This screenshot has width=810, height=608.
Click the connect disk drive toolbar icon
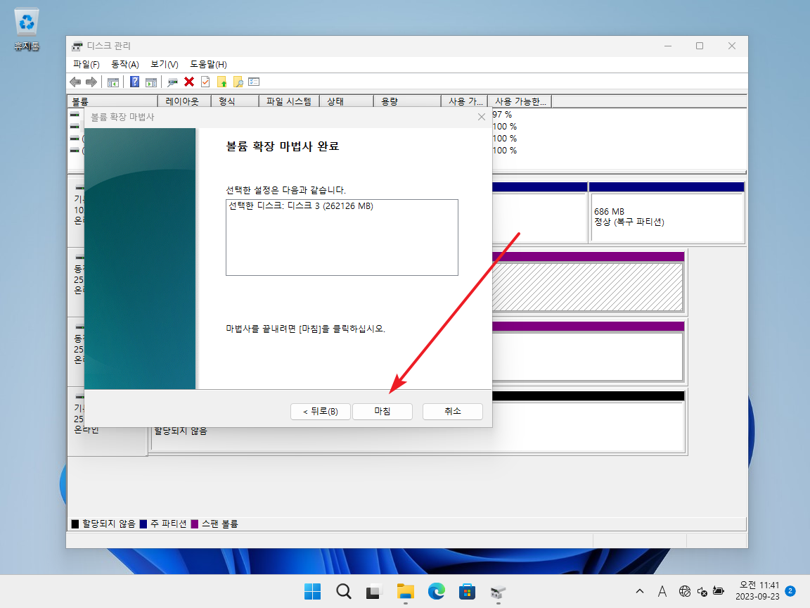[172, 82]
